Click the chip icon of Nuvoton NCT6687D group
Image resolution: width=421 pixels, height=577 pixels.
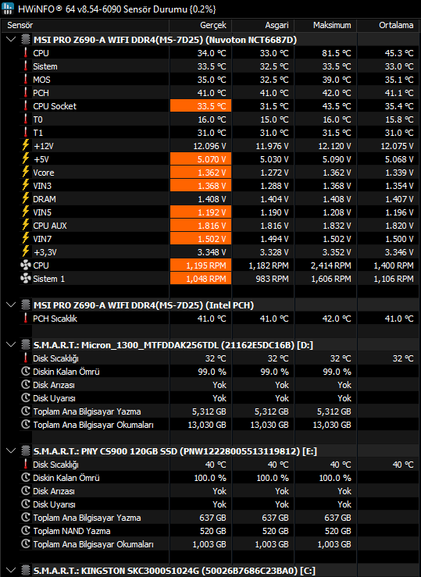click(26, 39)
